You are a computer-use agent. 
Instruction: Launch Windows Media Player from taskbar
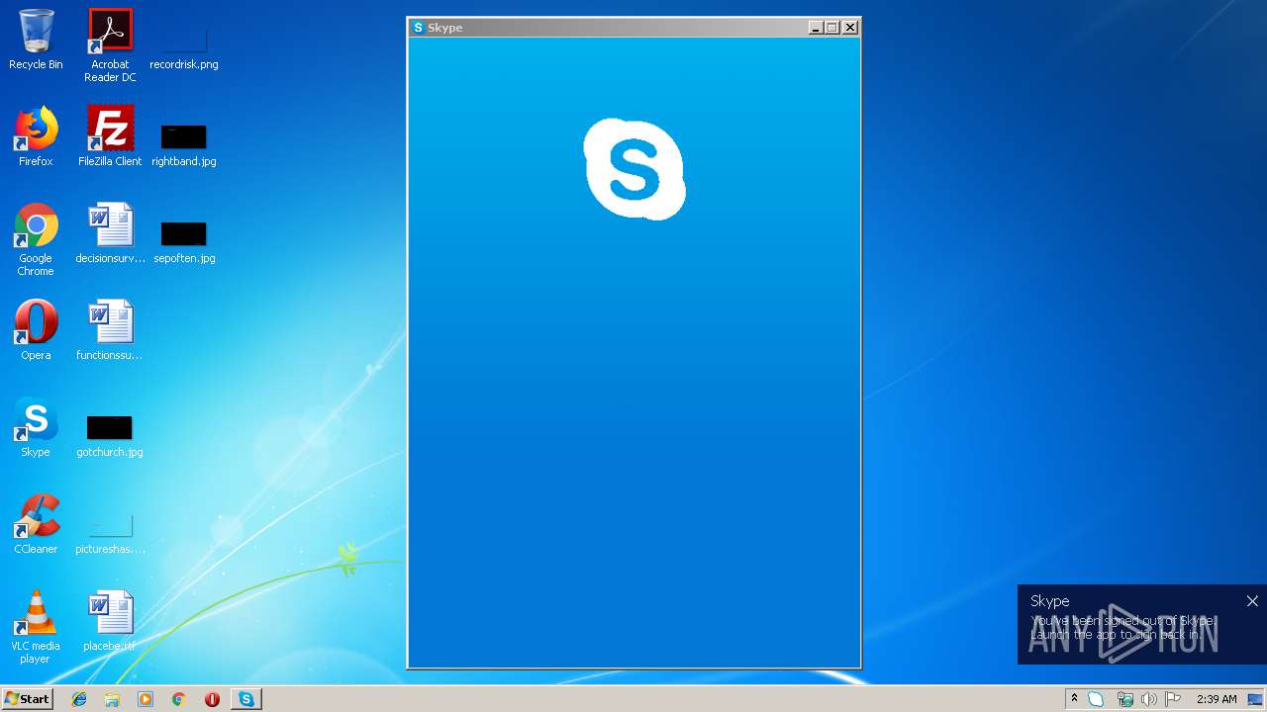(146, 699)
